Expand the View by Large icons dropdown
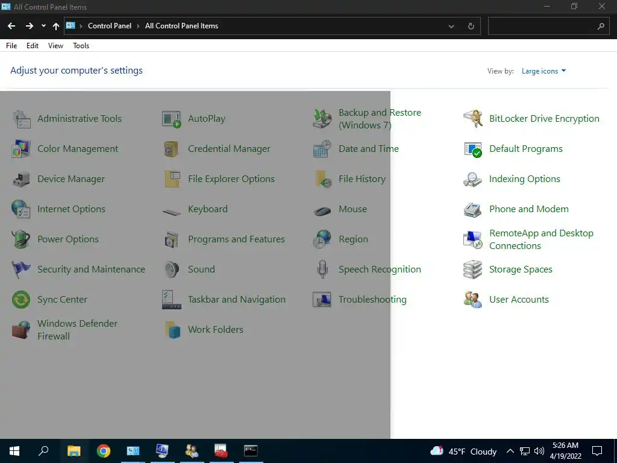Screen dimensions: 617x463 tap(543, 71)
